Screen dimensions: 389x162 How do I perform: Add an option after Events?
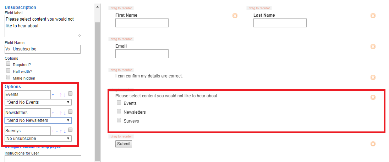(x=53, y=94)
